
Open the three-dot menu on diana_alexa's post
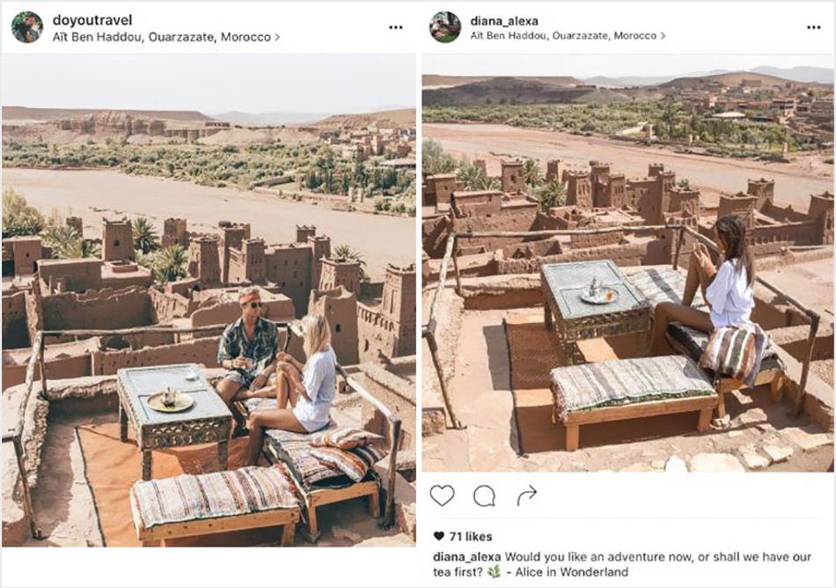[x=814, y=27]
